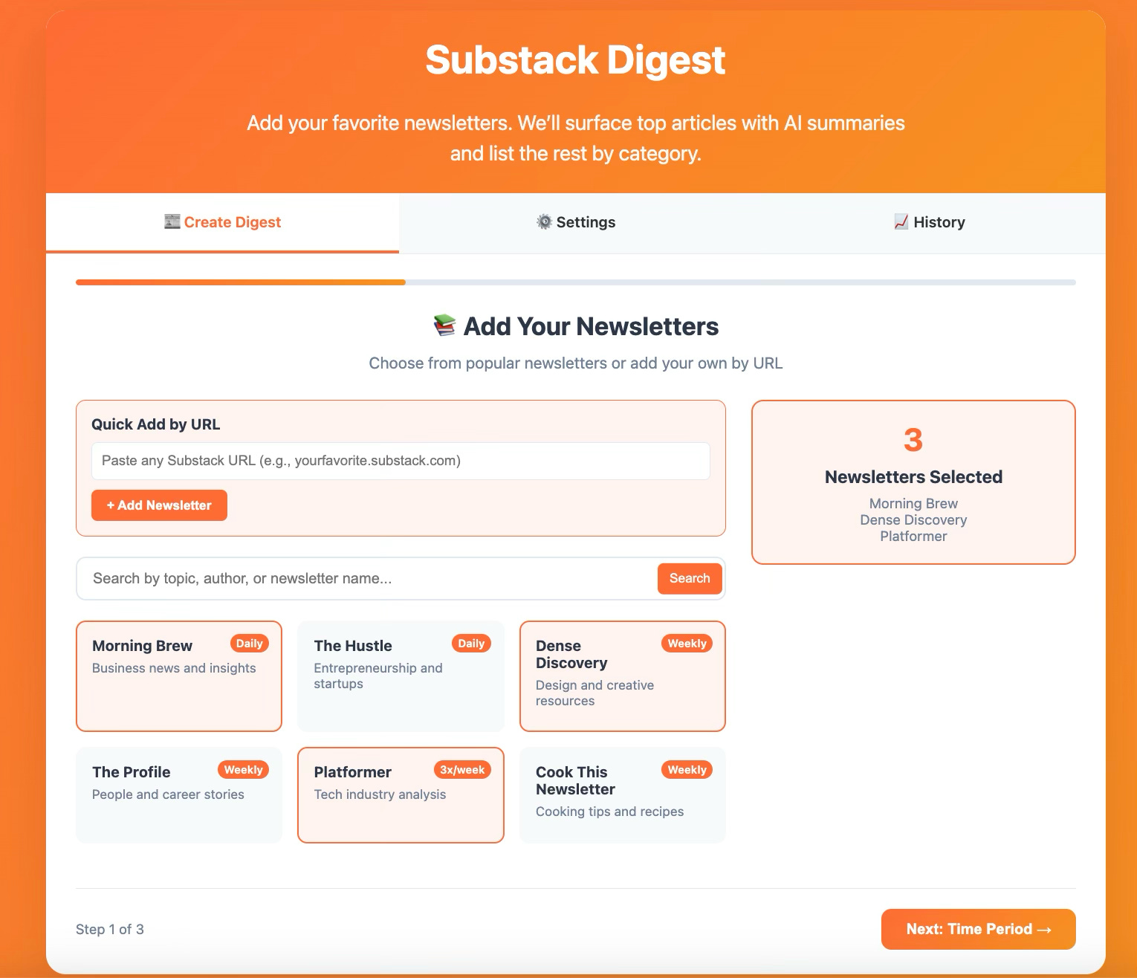Click the step progress bar
Viewport: 1137px width, 978px height.
(x=576, y=282)
